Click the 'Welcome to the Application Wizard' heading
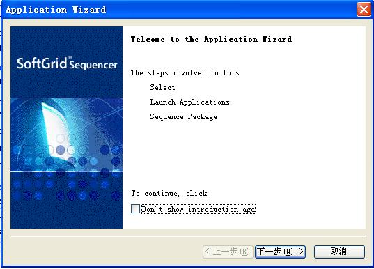The width and height of the screenshot is (374, 269). 211,40
